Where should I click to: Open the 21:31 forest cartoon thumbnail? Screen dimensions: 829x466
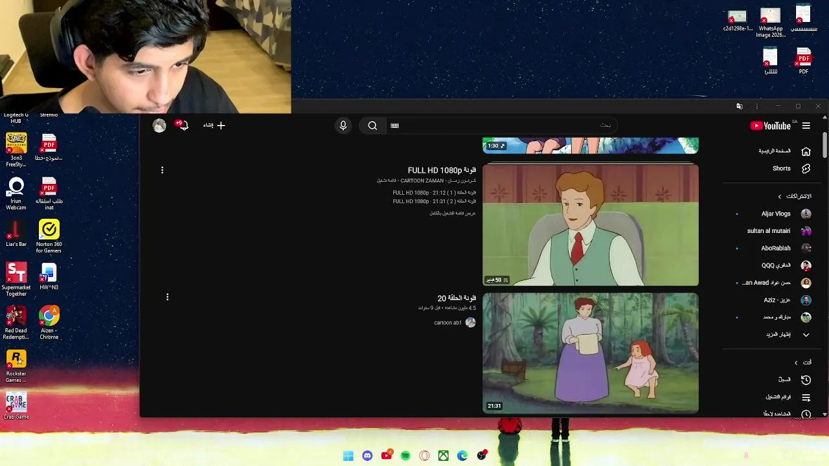pos(591,353)
